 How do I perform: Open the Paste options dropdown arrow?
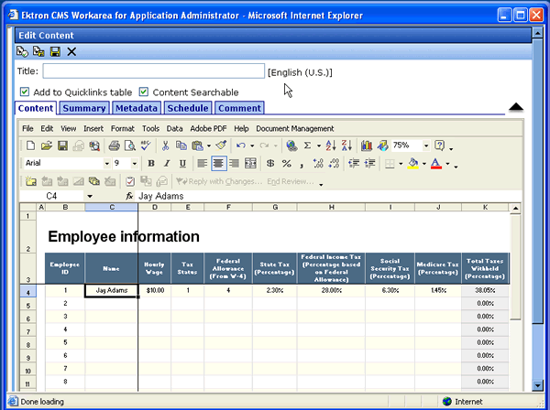point(209,146)
